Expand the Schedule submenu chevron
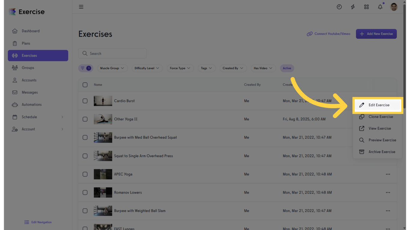This screenshot has width=410, height=230. point(62,117)
